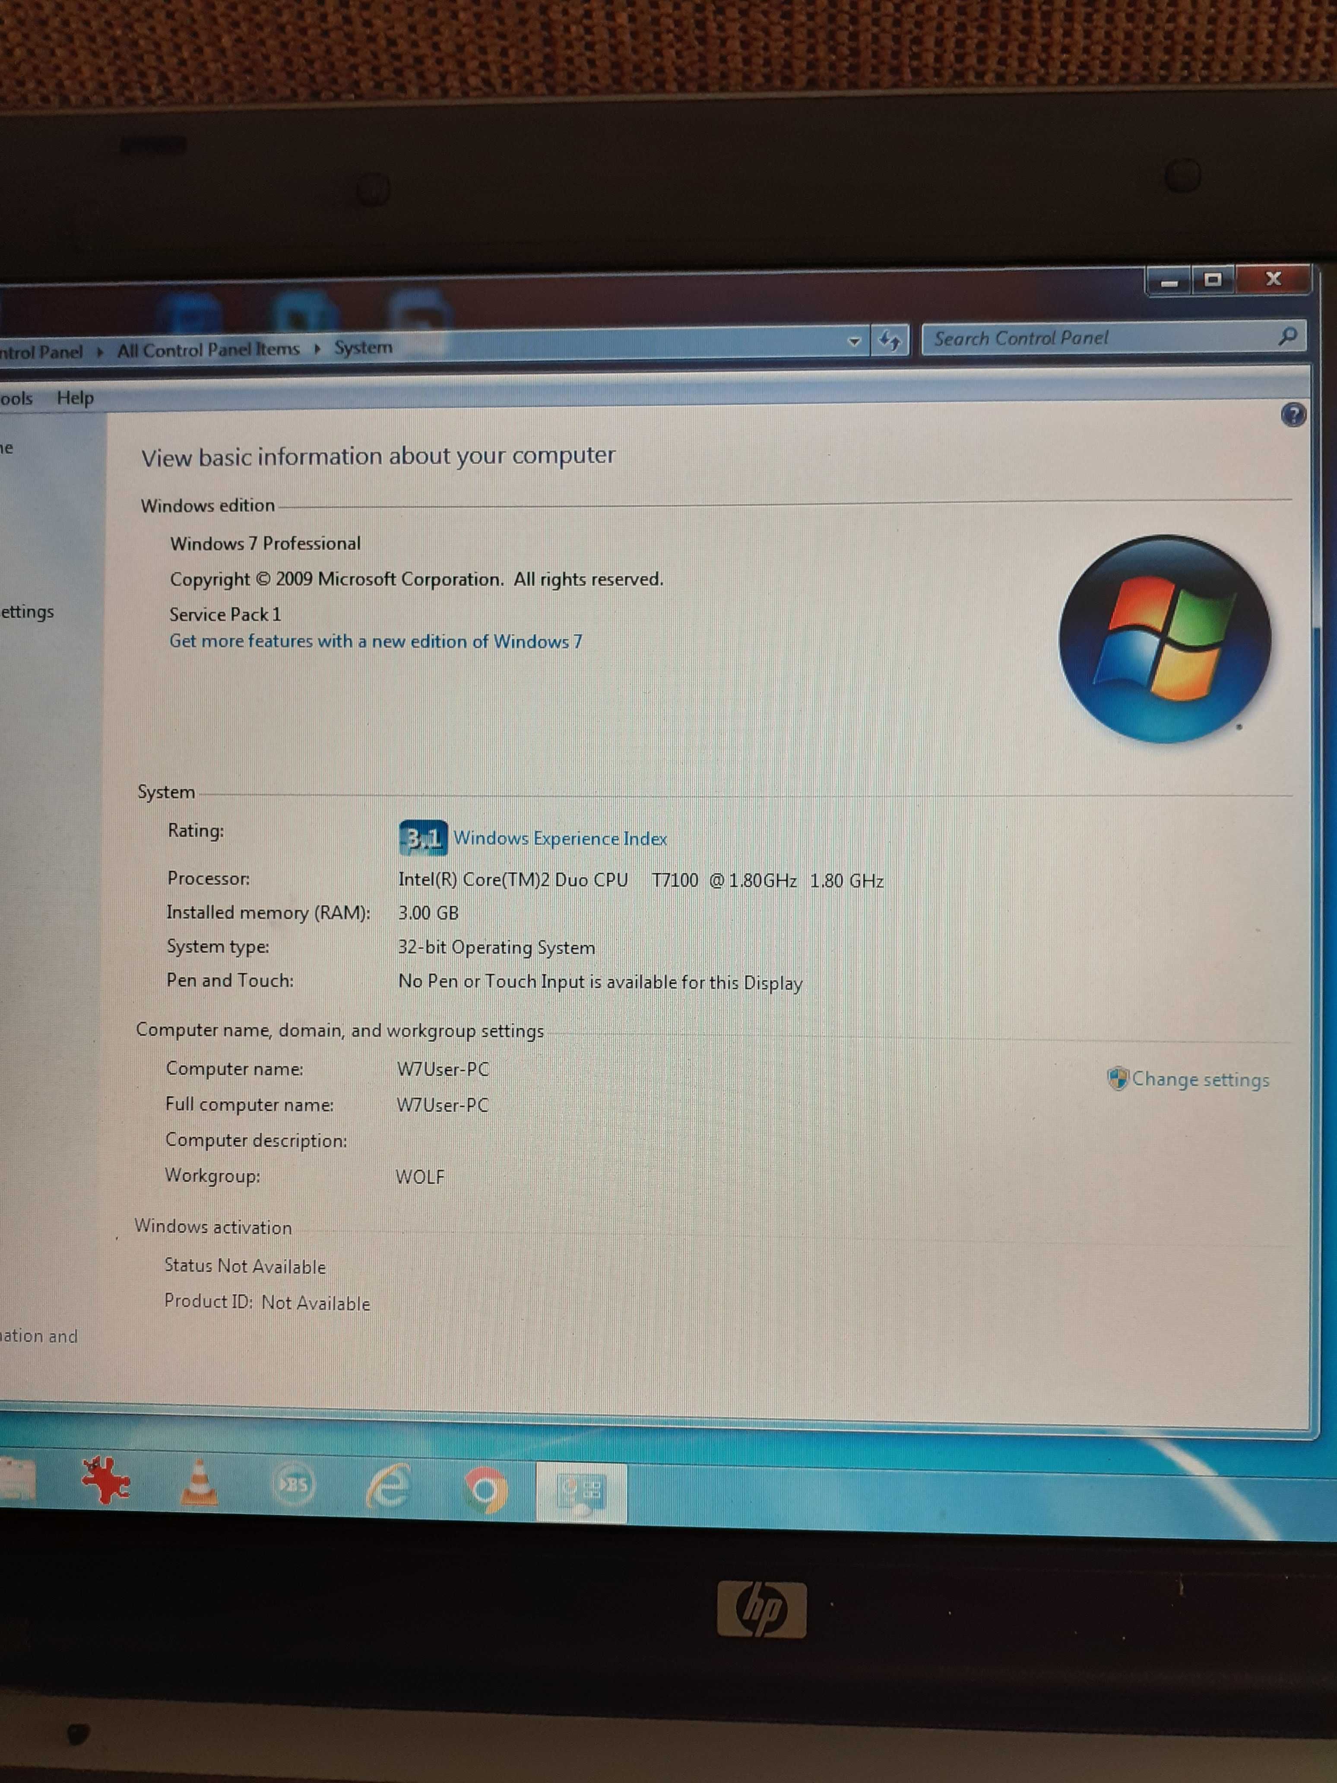Open the BS round taskbar icon
Screen dimensions: 1337x1783
pyautogui.click(x=293, y=1484)
